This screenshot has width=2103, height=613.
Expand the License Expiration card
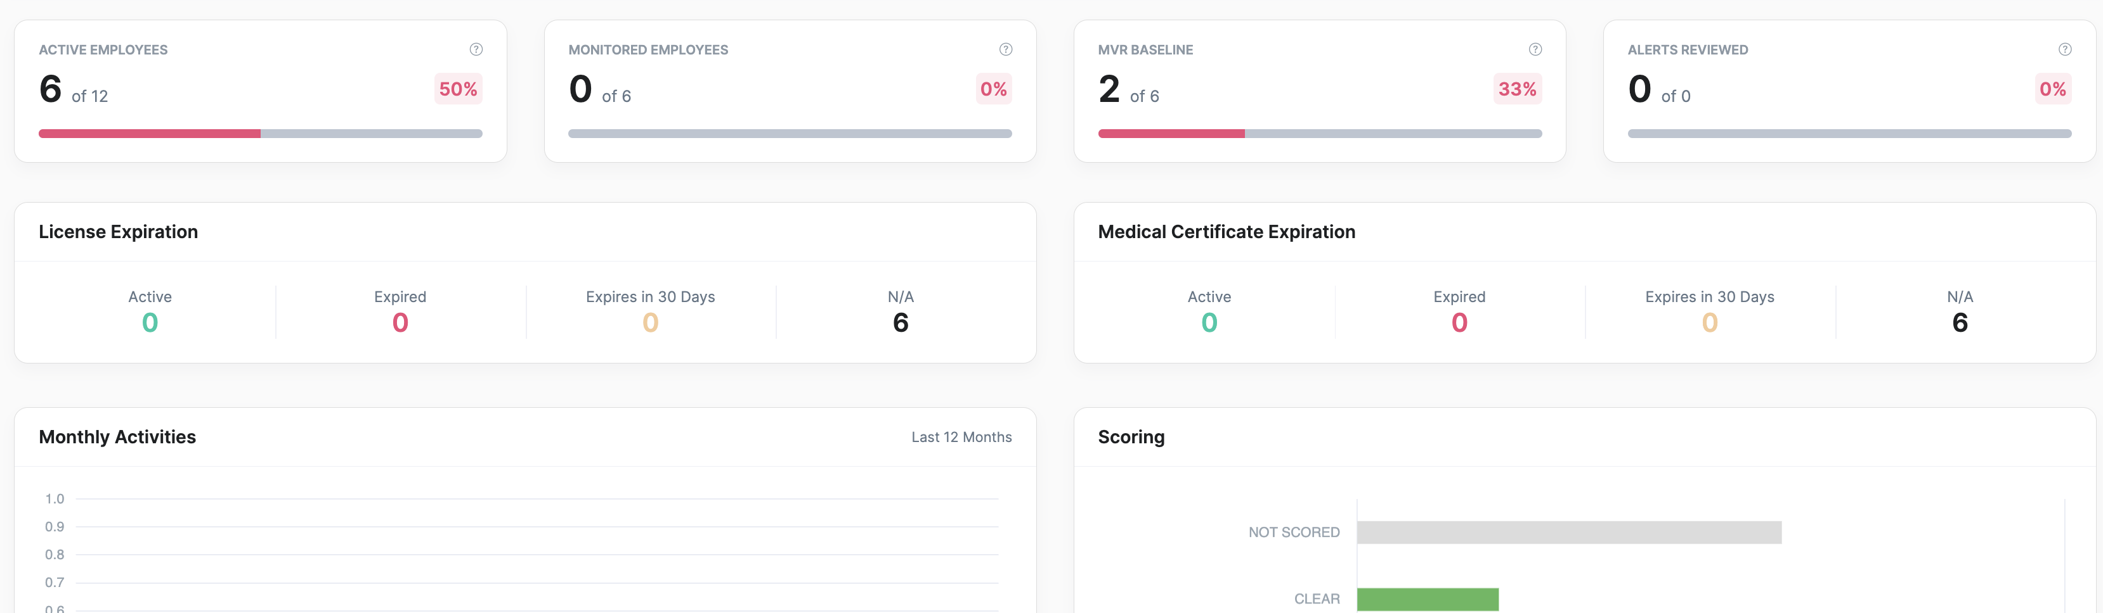pyautogui.click(x=119, y=232)
